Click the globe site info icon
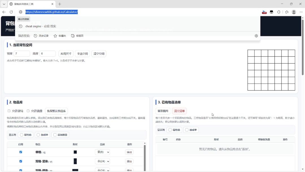The width and height of the screenshot is (305, 172). coord(21,12)
